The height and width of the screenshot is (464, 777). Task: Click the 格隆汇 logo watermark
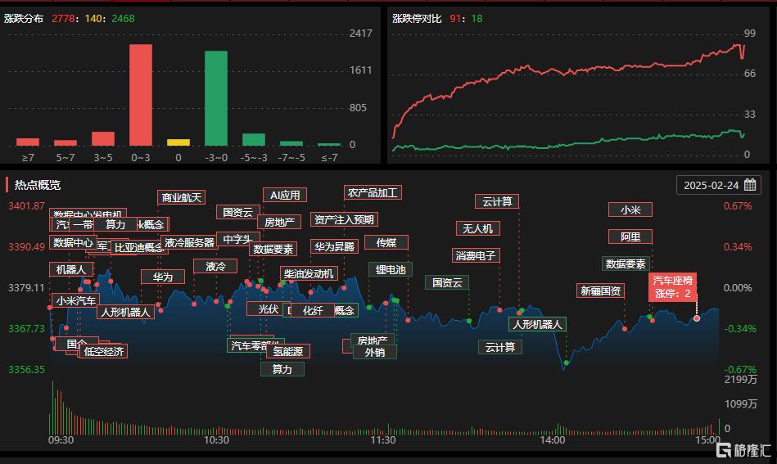743,450
